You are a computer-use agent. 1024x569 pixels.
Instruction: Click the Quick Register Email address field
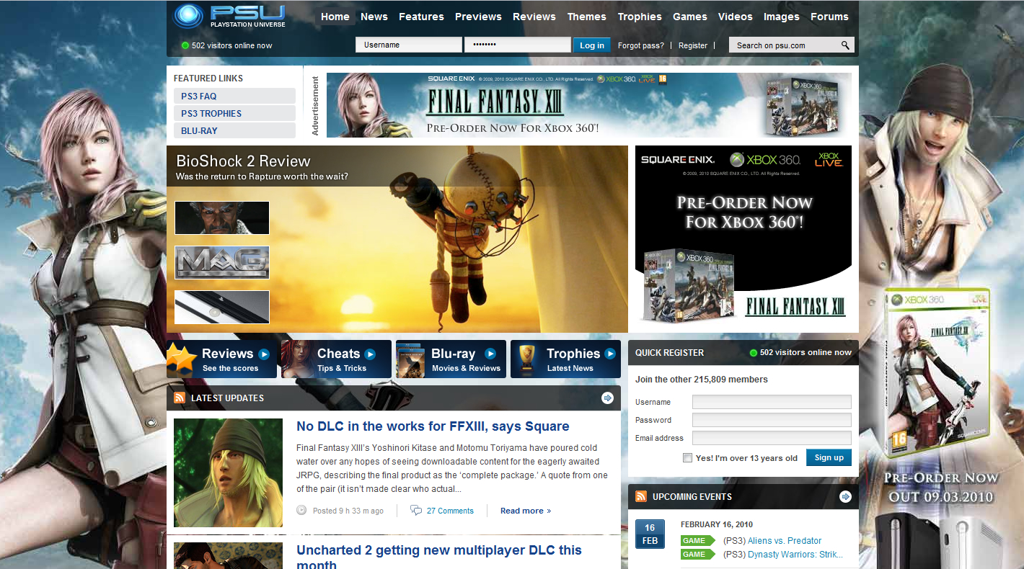772,438
